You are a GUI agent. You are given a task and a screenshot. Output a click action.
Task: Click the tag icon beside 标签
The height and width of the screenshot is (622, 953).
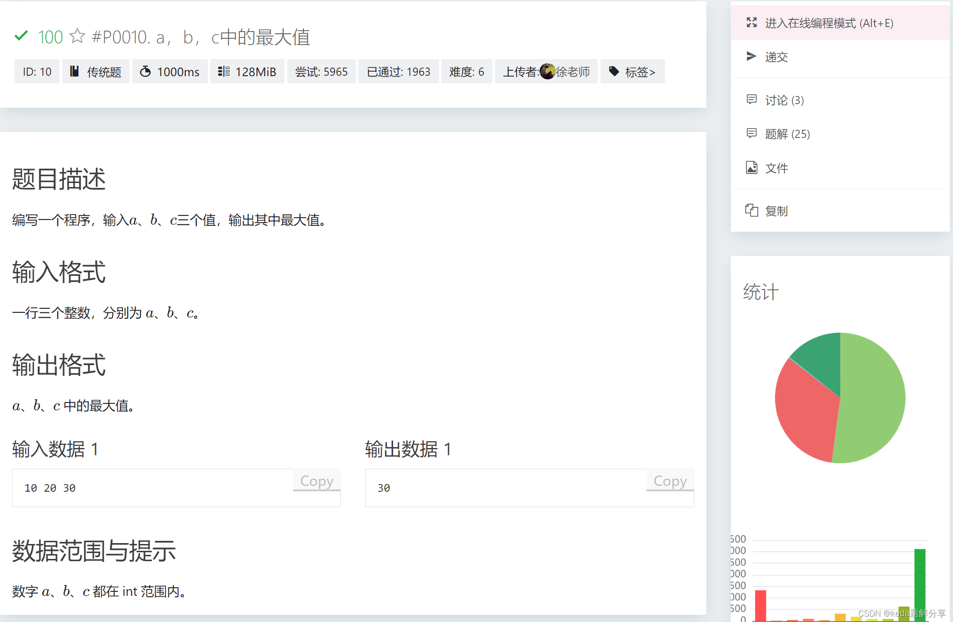614,71
